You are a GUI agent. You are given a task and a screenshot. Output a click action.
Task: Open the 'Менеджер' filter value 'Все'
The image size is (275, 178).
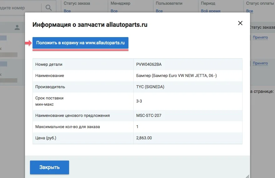[114, 11]
